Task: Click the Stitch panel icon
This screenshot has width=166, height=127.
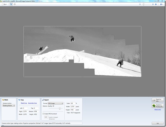Action: pyautogui.click(x=3, y=100)
